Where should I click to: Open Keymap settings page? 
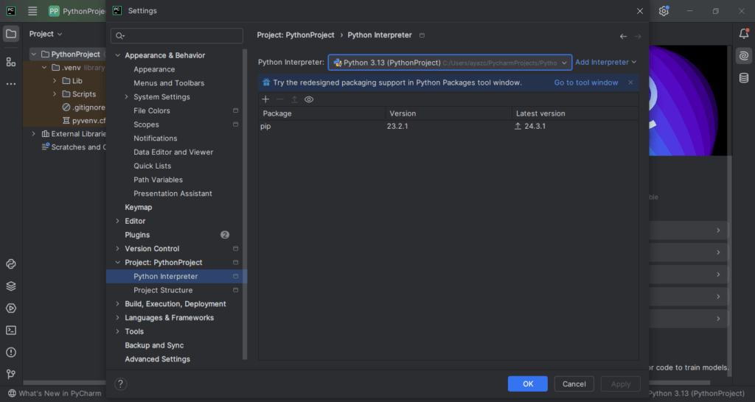tap(138, 207)
